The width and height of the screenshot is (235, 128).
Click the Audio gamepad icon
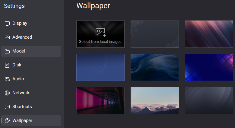(x=7, y=79)
